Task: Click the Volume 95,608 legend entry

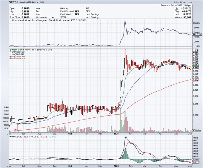Action: tap(17, 59)
